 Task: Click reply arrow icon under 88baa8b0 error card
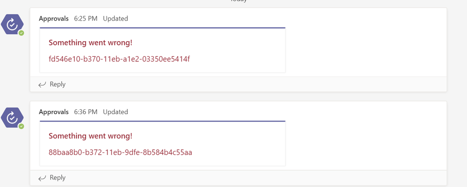pos(42,178)
